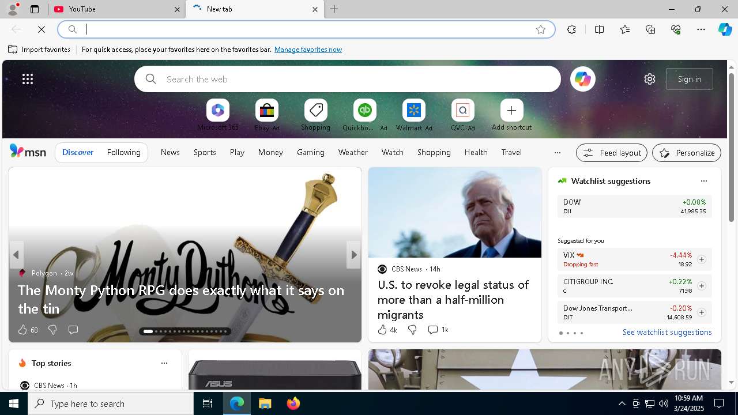The width and height of the screenshot is (738, 415).
Task: Add Dow Jones Transport to watchlist
Action: point(701,312)
